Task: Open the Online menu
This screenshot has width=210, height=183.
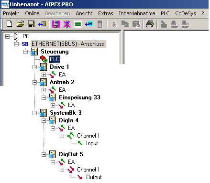Action: [32, 13]
